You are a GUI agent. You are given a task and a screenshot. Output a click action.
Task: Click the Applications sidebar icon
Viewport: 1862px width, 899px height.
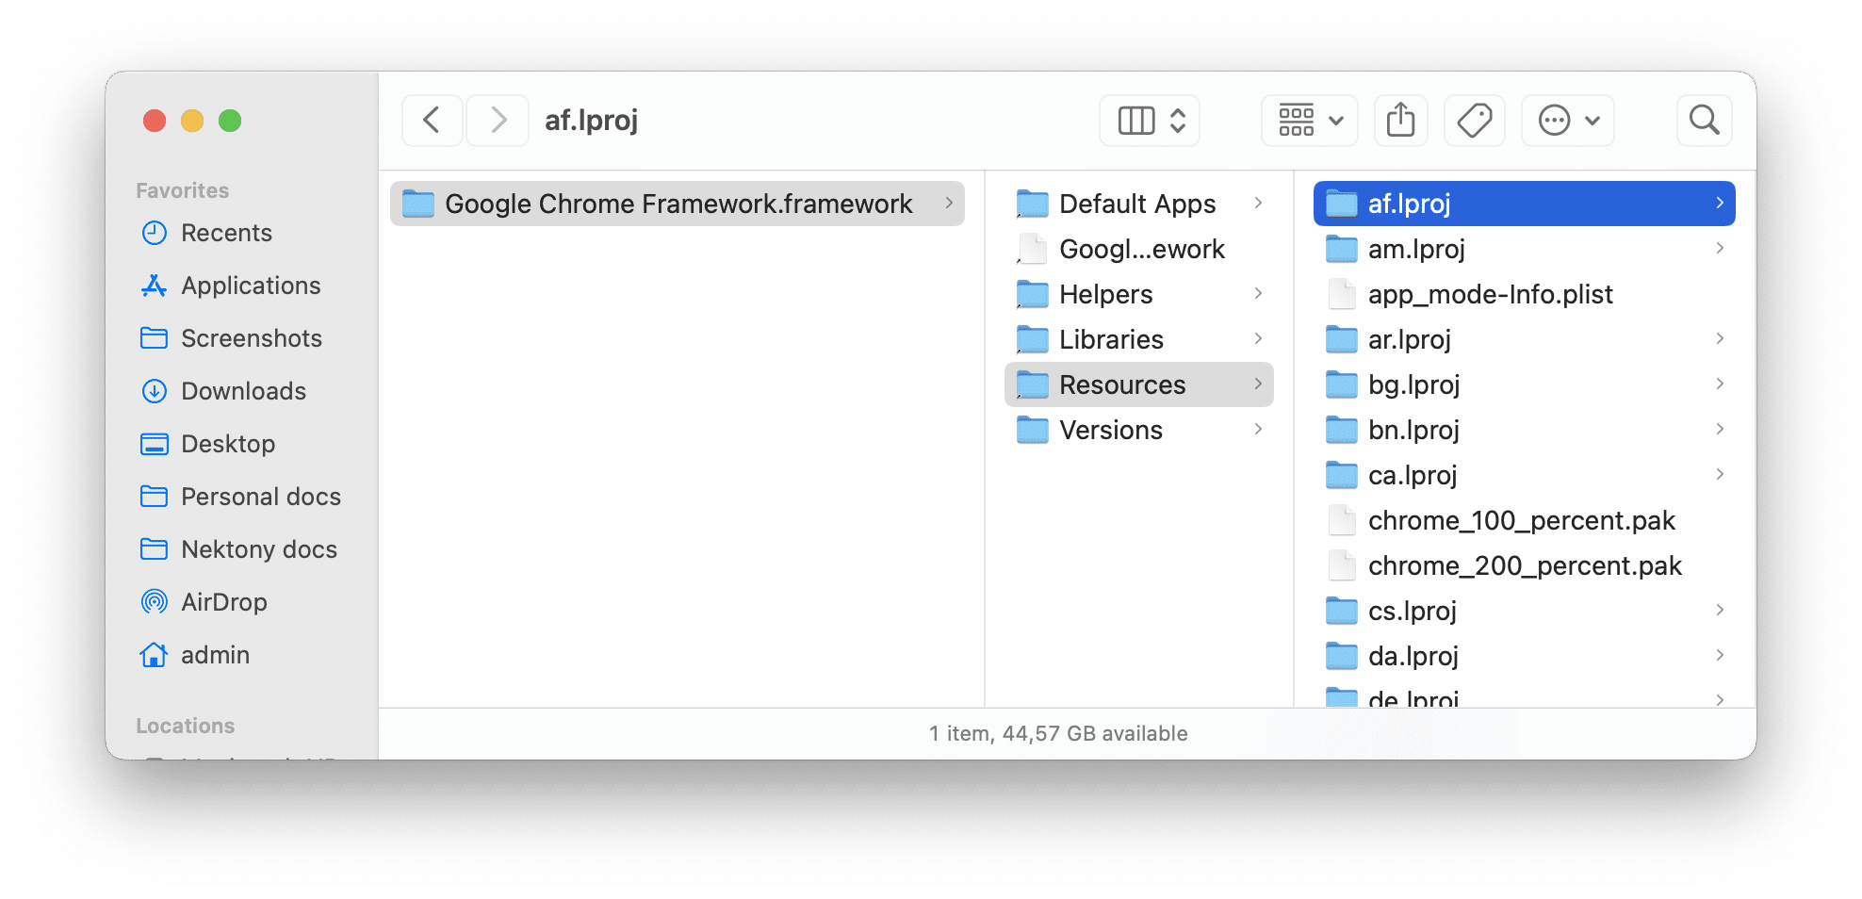point(154,286)
